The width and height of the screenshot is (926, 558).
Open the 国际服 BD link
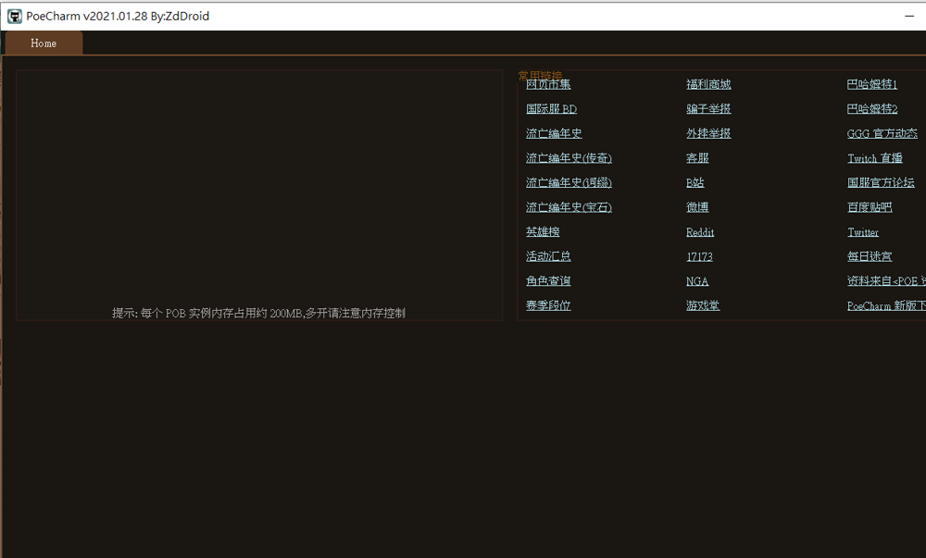pyautogui.click(x=551, y=109)
